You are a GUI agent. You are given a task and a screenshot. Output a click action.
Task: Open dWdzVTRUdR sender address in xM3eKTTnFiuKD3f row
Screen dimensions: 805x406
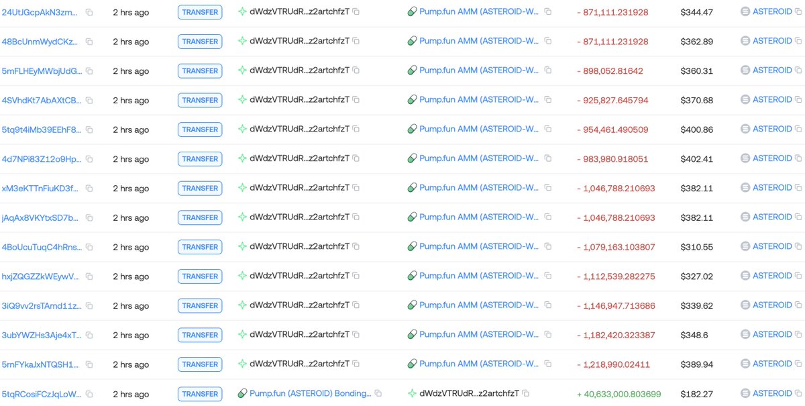(x=299, y=188)
